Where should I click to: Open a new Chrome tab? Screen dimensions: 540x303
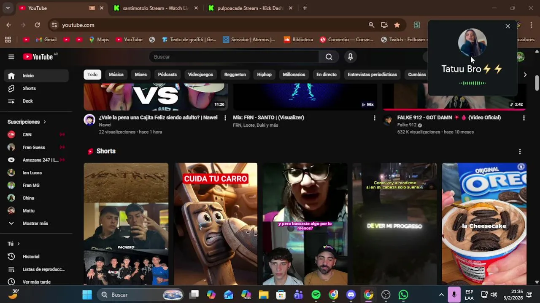[x=305, y=8]
